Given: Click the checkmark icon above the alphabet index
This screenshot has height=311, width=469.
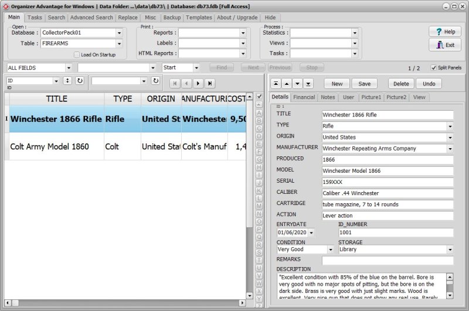Looking at the screenshot, I should point(259,96).
